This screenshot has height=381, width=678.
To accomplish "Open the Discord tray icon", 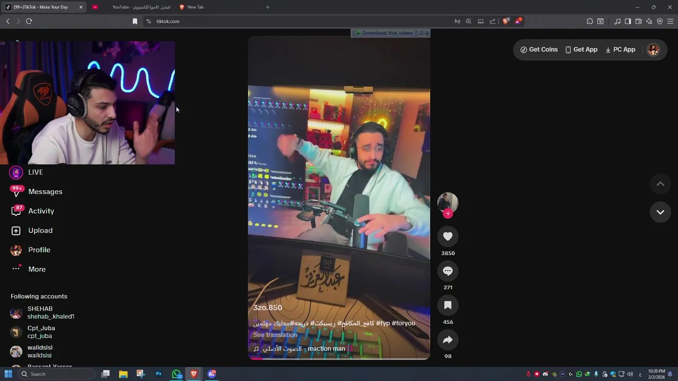I will click(545, 374).
